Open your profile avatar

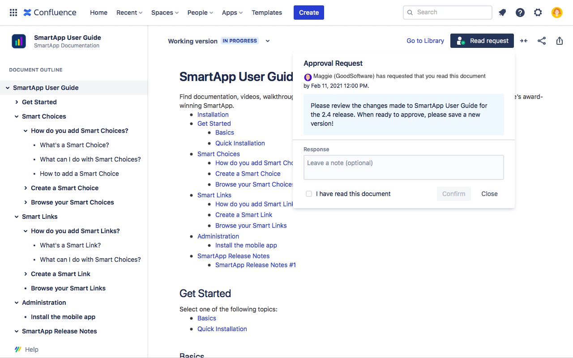click(x=556, y=12)
